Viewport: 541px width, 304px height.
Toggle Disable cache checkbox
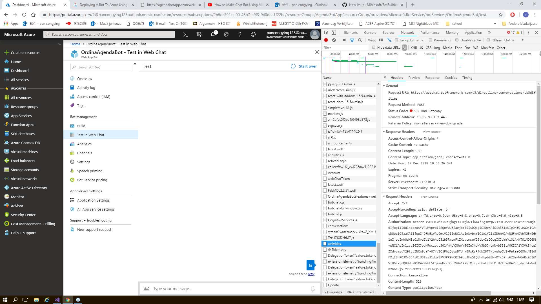coord(457,40)
